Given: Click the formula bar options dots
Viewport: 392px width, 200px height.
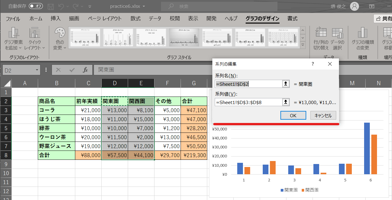Looking at the screenshot, I should 46,70.
